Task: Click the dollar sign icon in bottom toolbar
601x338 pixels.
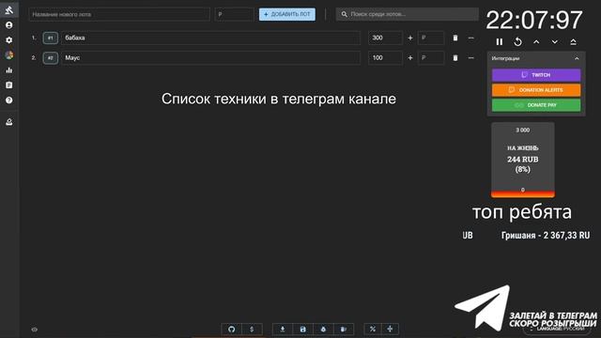Action: coord(252,330)
